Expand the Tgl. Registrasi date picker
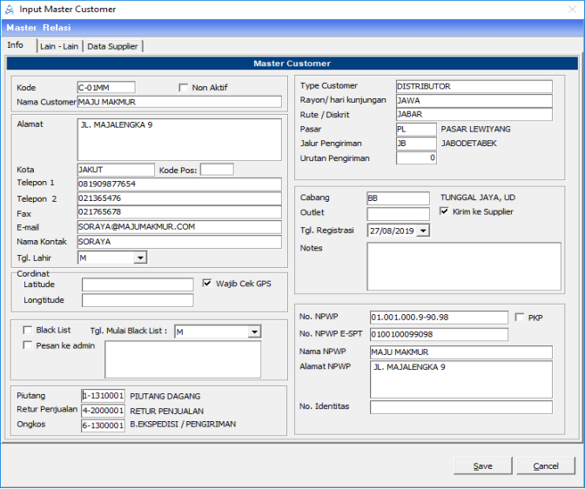 point(423,231)
